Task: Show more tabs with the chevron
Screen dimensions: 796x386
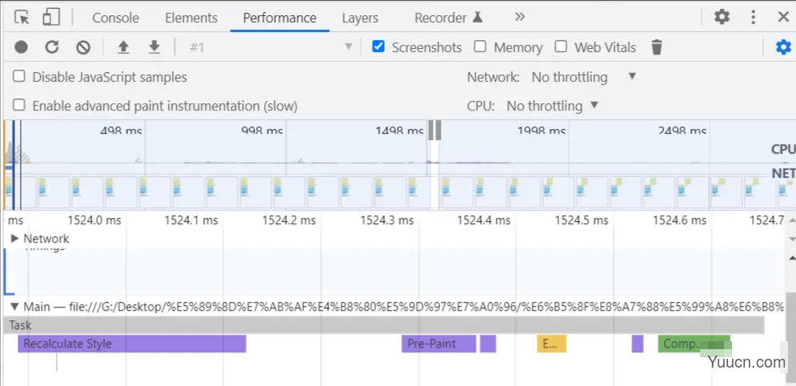Action: click(519, 18)
